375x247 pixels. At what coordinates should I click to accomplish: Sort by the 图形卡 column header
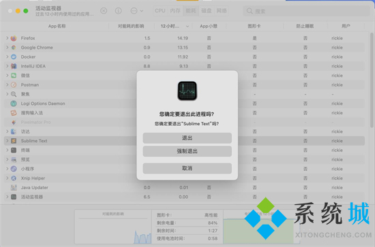coord(254,26)
